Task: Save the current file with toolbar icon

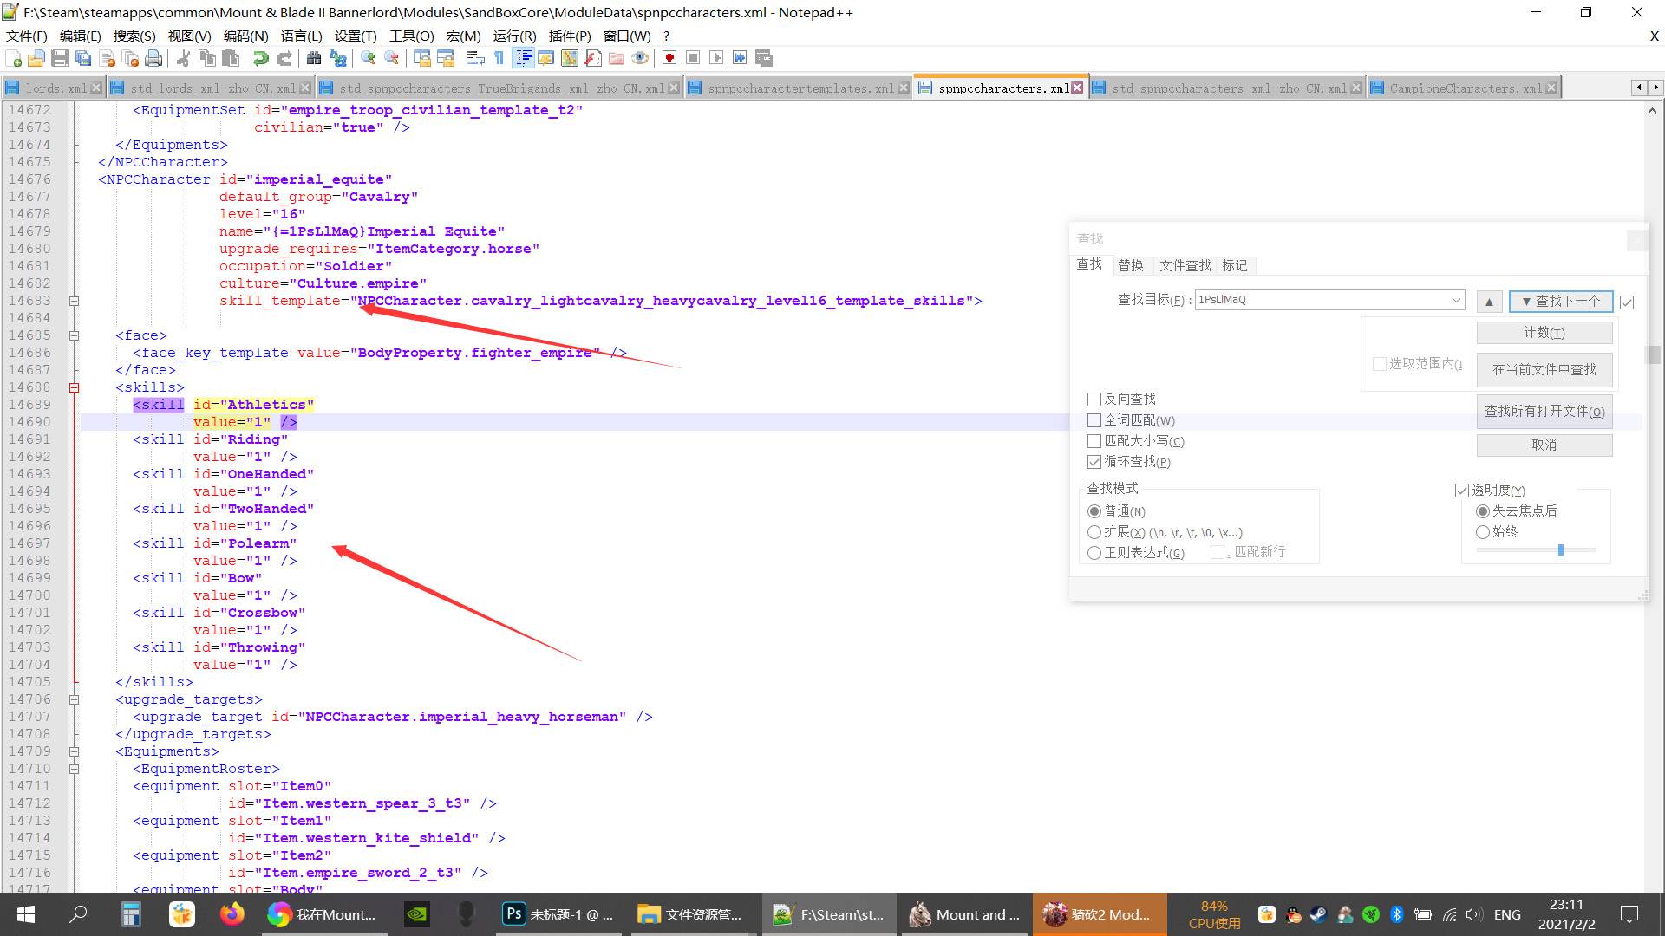Action: tap(60, 58)
